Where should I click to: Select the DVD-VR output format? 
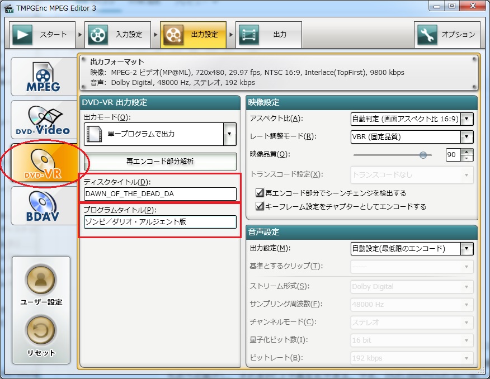tap(44, 163)
